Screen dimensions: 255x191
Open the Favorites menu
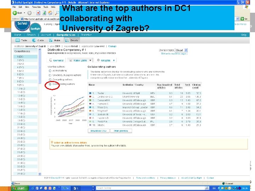36,7
